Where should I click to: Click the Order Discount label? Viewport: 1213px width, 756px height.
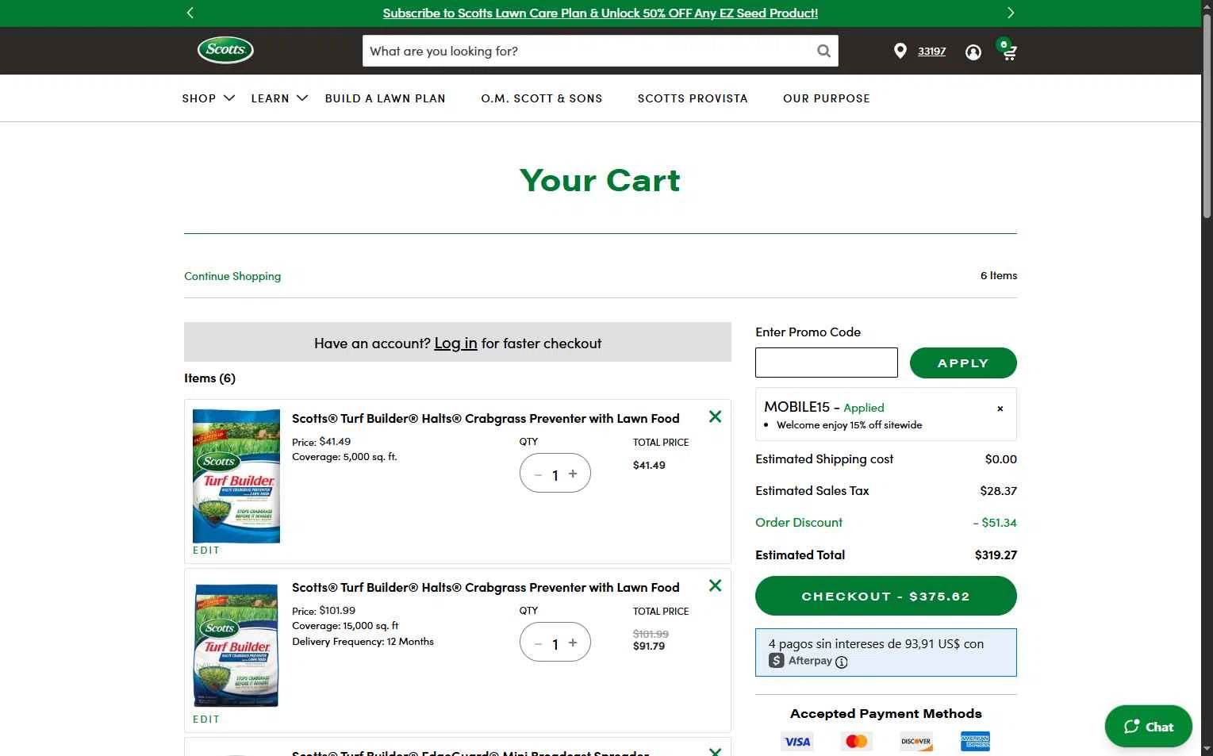tap(799, 522)
